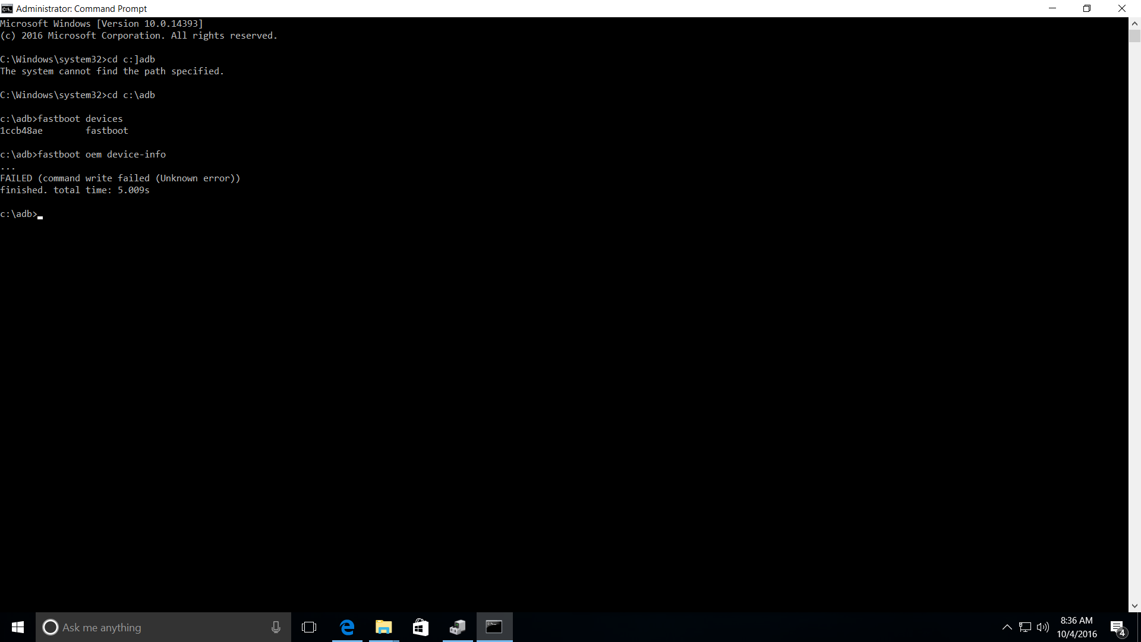
Task: Open the network status tray icon
Action: coord(1025,627)
